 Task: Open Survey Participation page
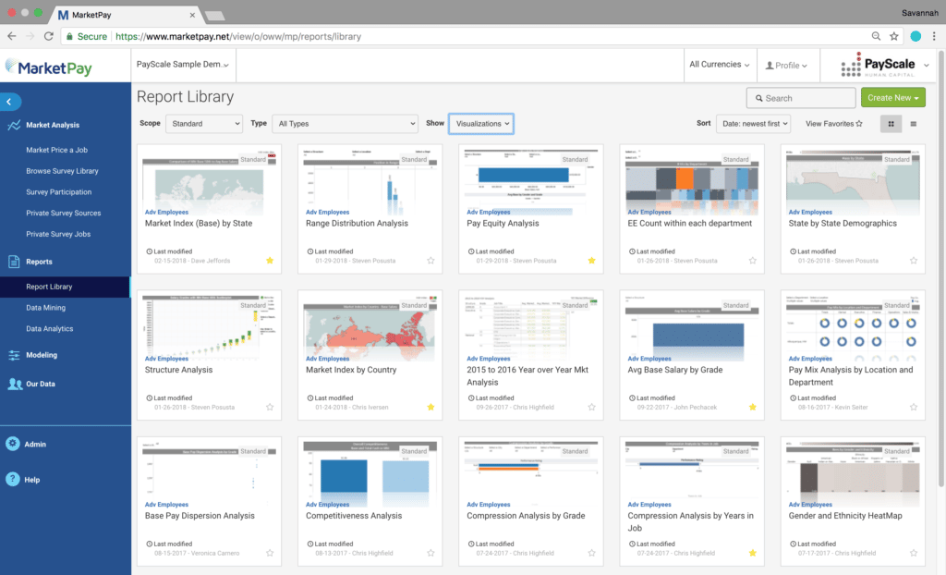pyautogui.click(x=58, y=192)
